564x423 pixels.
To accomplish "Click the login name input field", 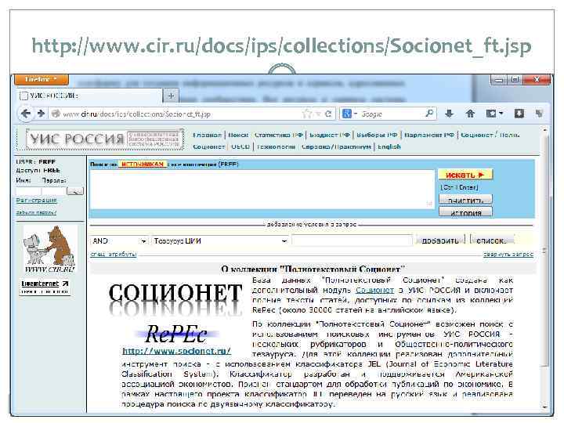I will [28, 191].
